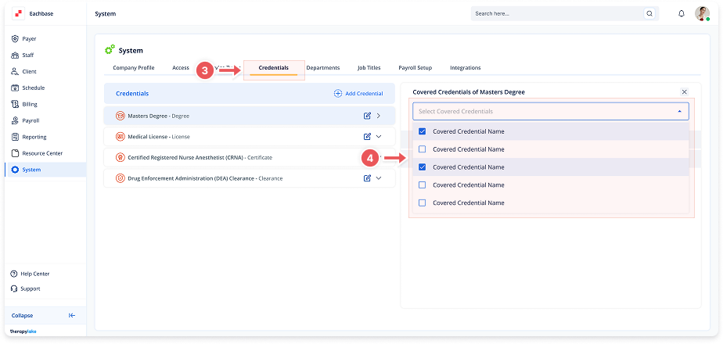723x344 pixels.
Task: Click the Schedule calendar icon
Action: 16,88
